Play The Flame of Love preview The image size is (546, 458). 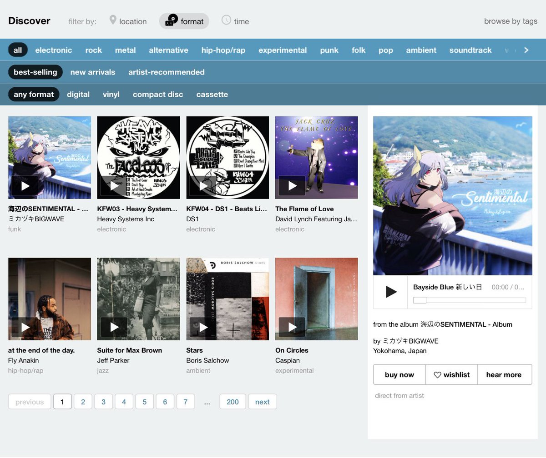point(292,186)
